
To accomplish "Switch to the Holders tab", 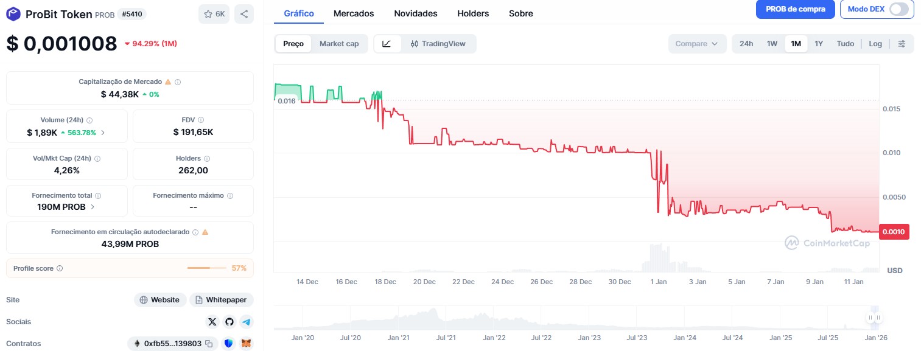I will click(x=473, y=13).
